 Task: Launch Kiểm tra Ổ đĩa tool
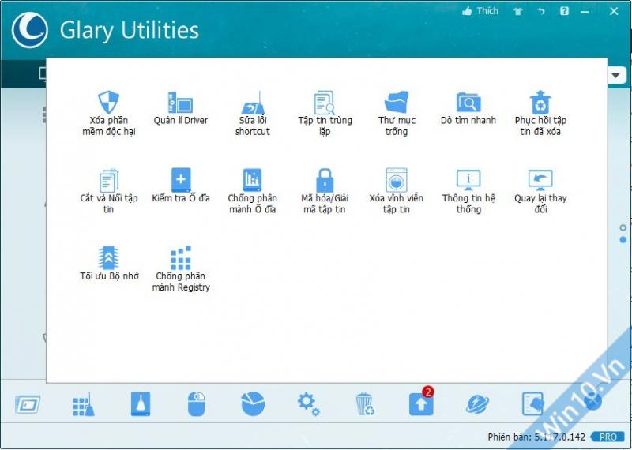point(181,186)
